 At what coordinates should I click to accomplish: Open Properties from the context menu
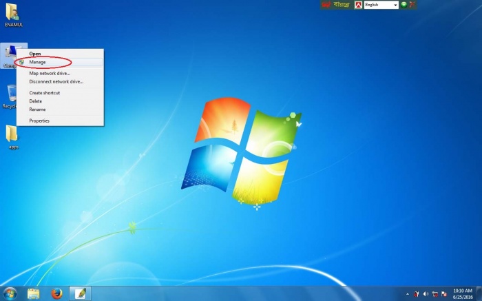(60, 121)
